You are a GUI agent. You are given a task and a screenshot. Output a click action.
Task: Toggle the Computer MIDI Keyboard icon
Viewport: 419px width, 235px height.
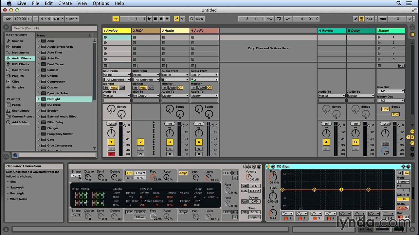pos(361,19)
